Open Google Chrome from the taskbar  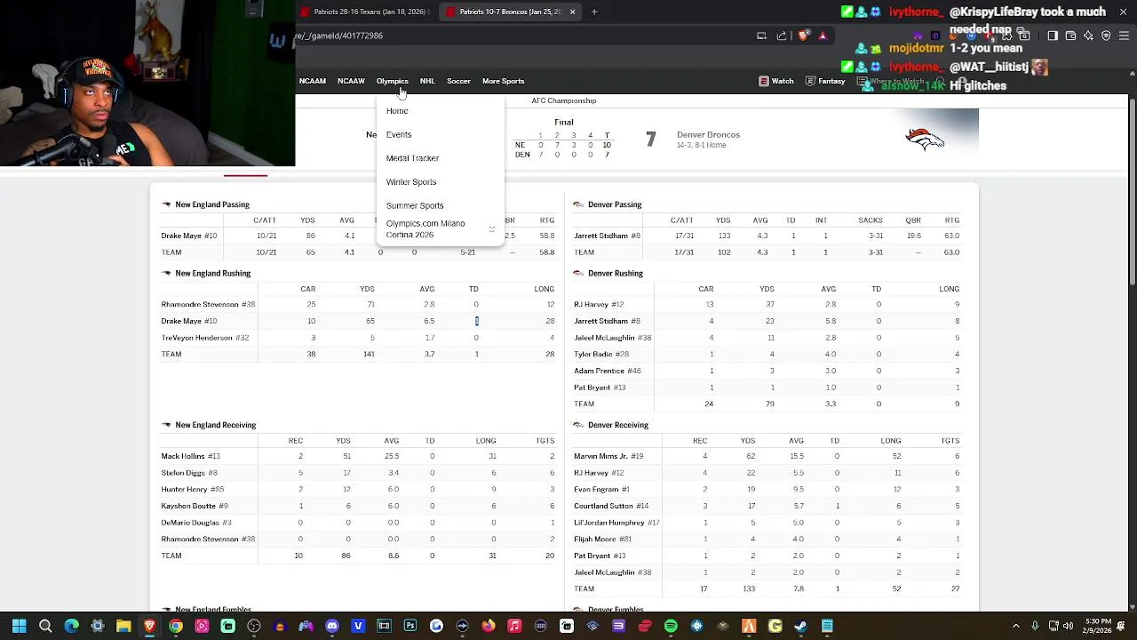176,626
